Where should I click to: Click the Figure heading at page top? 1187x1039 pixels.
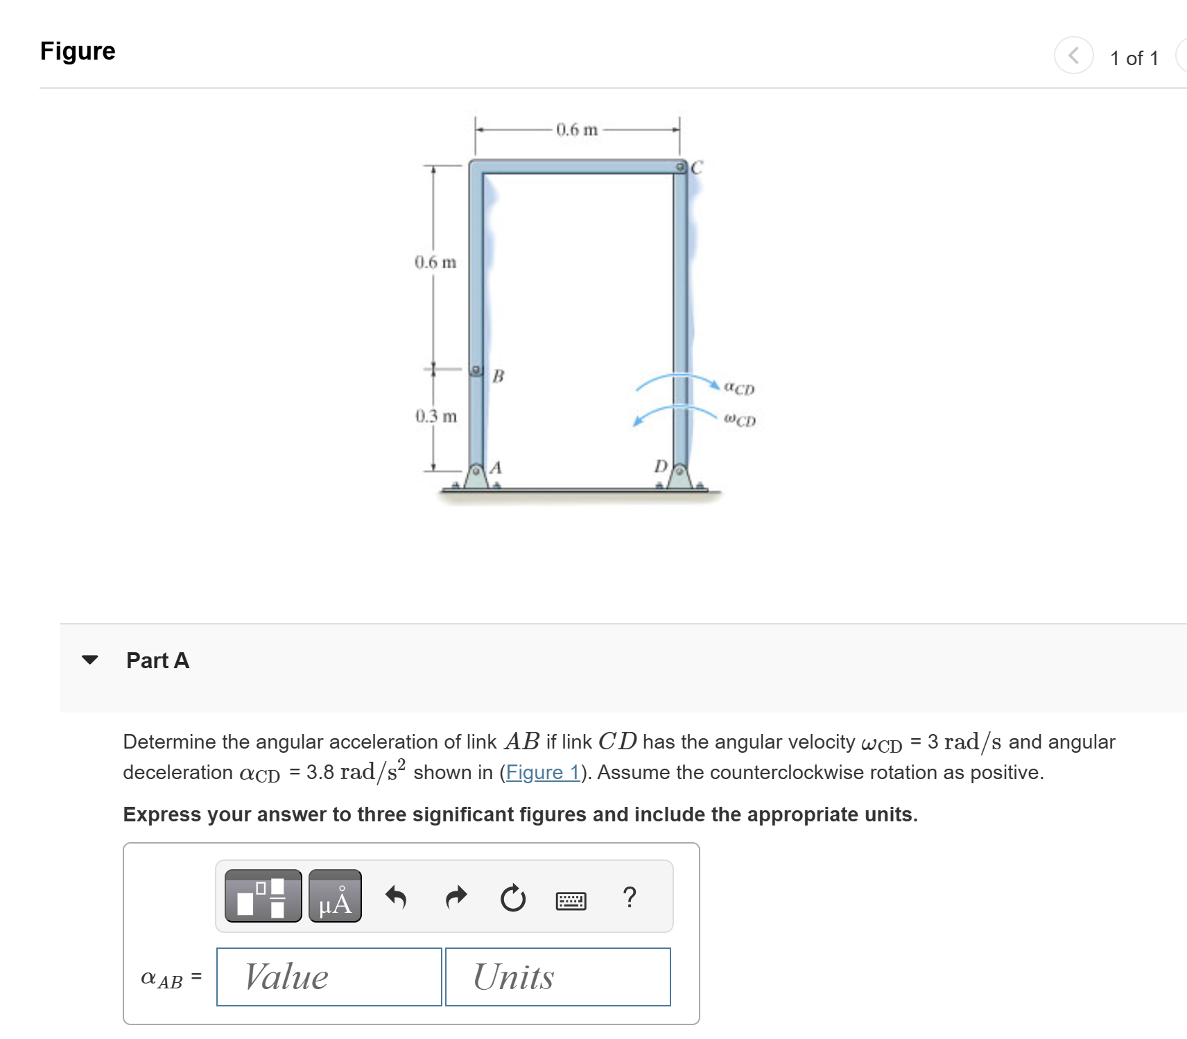point(77,51)
